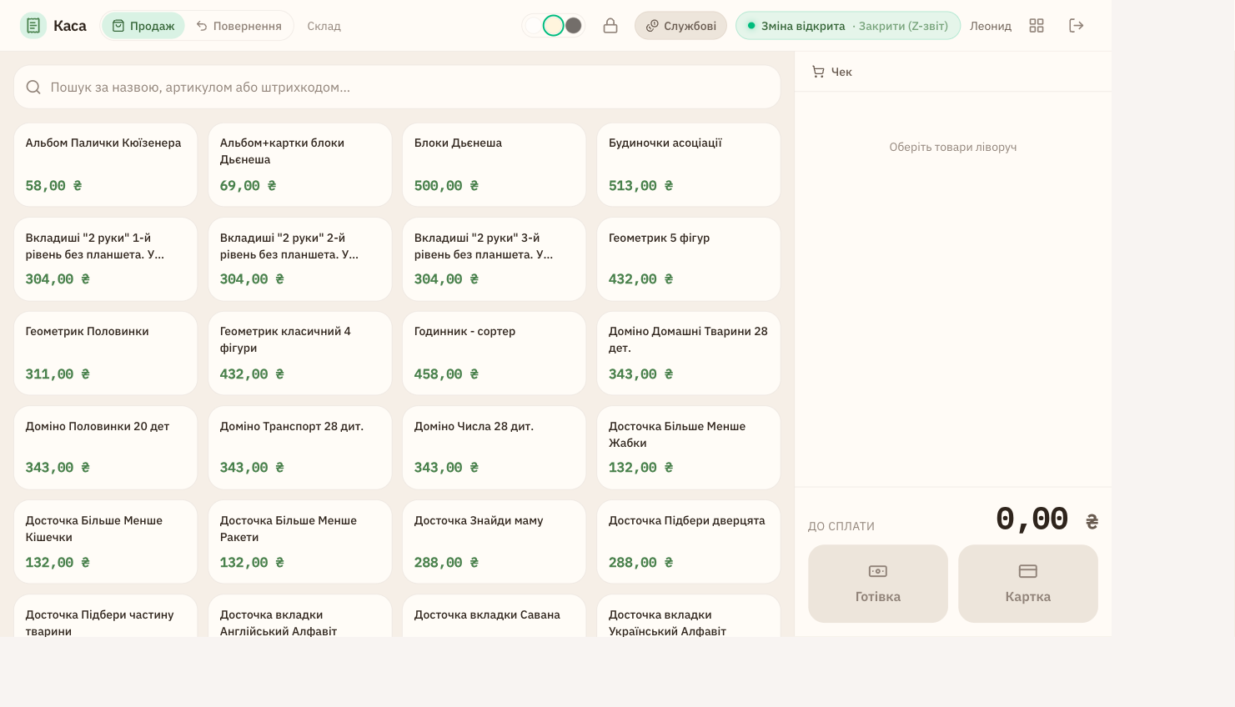Select the white theme swatch

coord(534,26)
